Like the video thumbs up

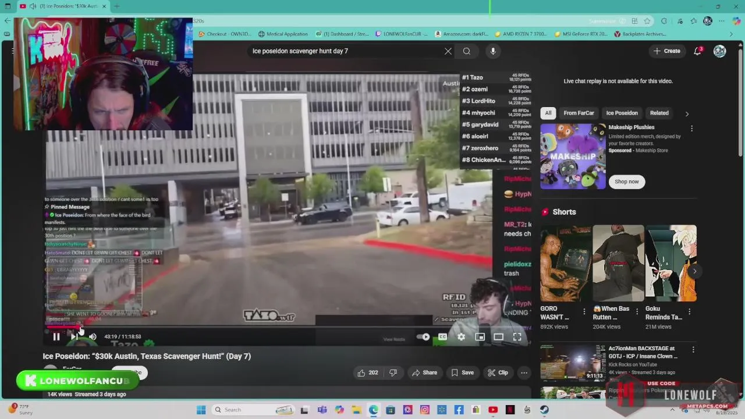pos(368,373)
